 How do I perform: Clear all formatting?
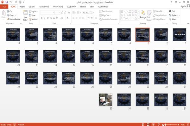click(x=69, y=13)
